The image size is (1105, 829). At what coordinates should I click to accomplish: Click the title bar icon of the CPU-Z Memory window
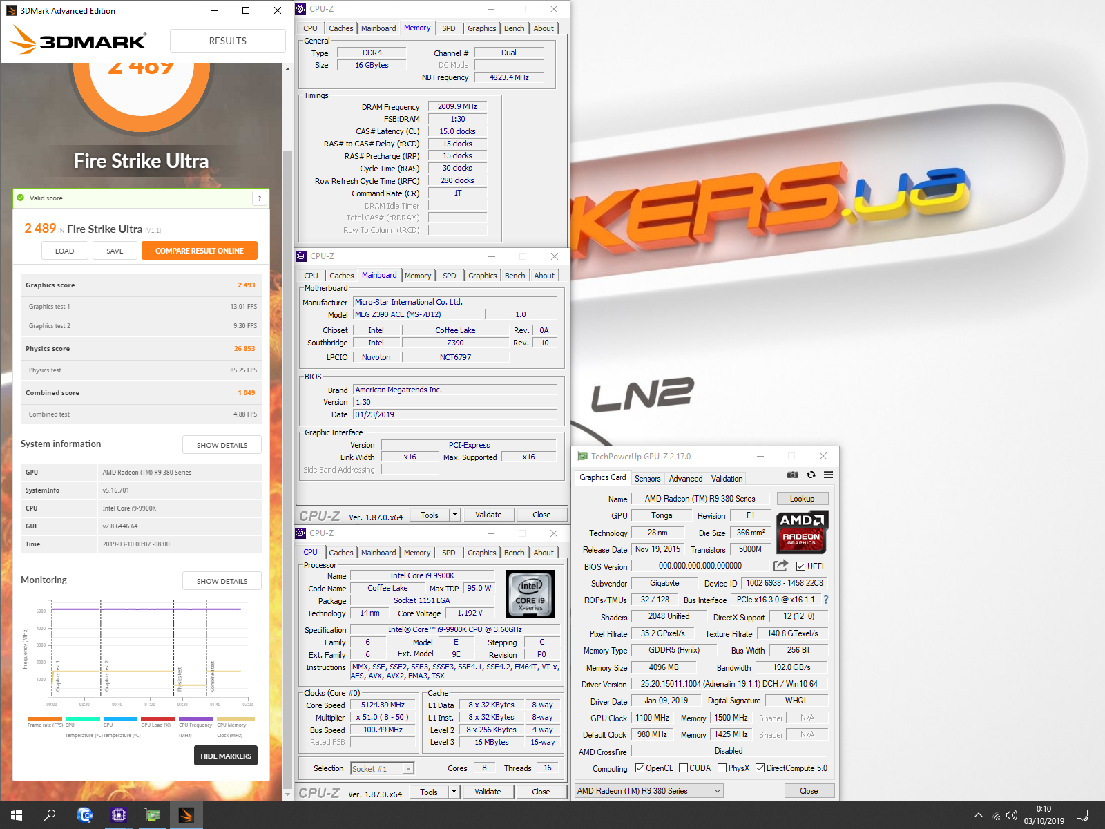pos(300,9)
